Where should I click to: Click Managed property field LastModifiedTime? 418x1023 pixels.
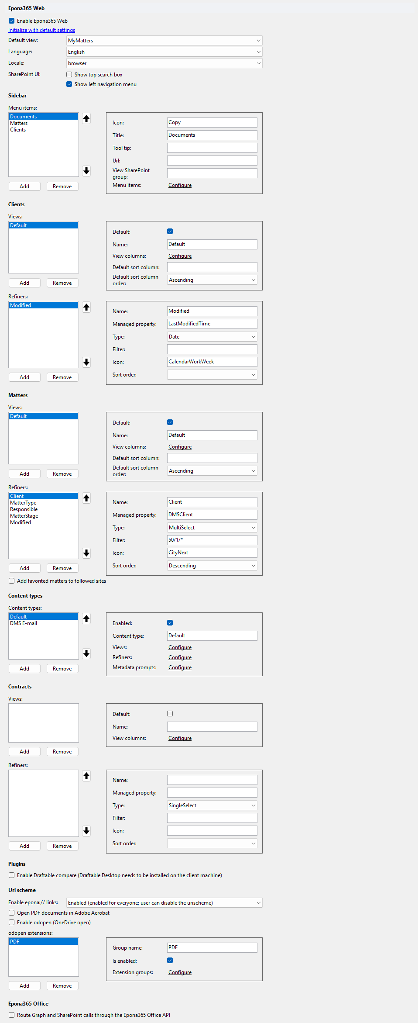point(212,324)
